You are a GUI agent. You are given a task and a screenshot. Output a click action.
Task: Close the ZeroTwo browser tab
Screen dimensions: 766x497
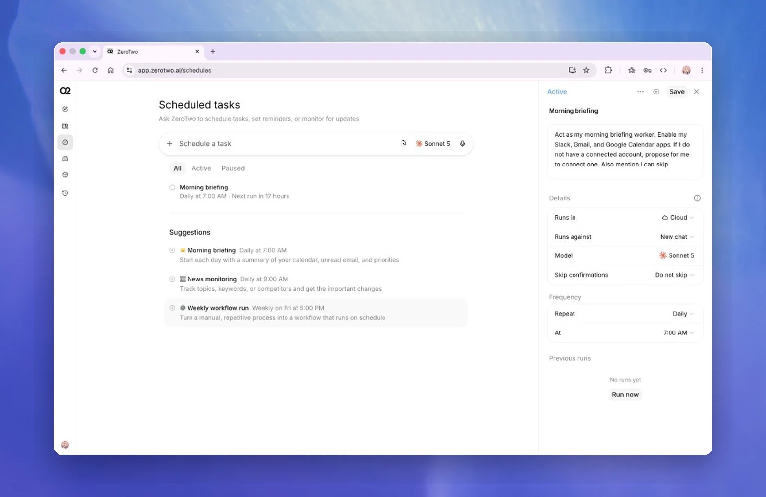[197, 51]
